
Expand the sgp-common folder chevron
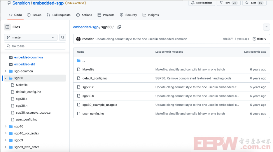6,71
